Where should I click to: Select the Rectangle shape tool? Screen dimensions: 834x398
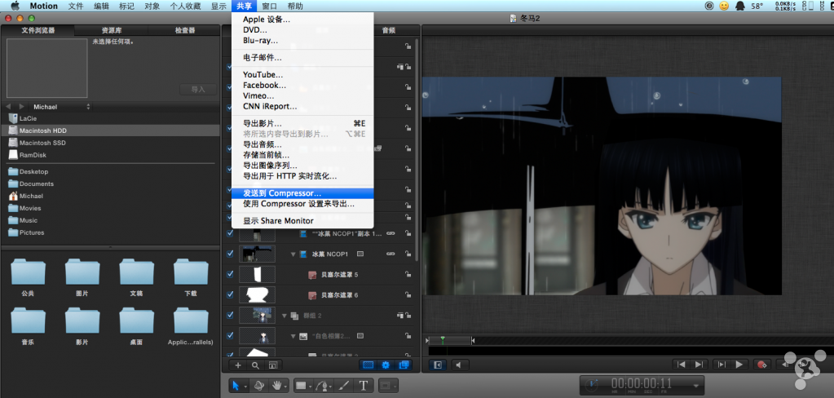tap(300, 385)
